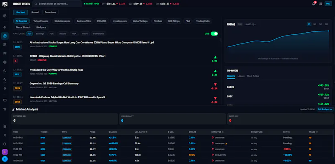Click the blue round avatar in the sidebar
Image resolution: width=335 pixels, height=164 pixels.
[5, 159]
